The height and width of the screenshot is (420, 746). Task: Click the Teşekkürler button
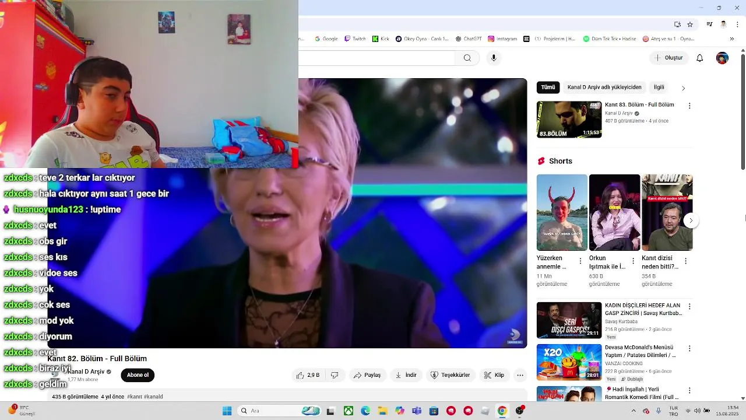(450, 375)
